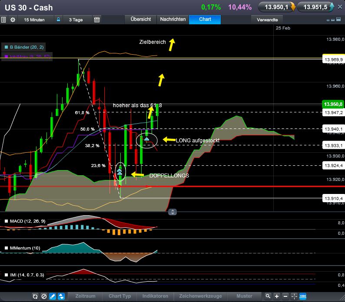Image resolution: width=345 pixels, height=302 pixels.
Task: Click the 25 Feb date label
Action: pos(283,28)
